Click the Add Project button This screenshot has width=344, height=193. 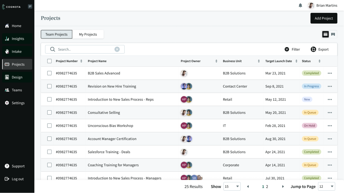[x=324, y=18]
